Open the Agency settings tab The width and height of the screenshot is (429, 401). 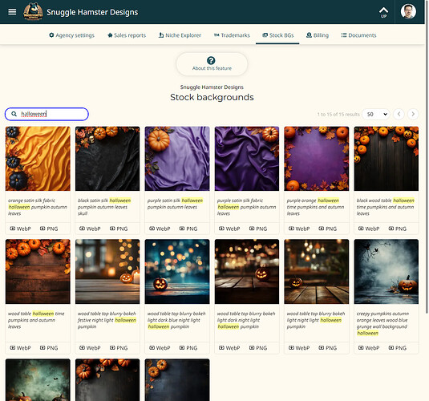[x=71, y=35]
